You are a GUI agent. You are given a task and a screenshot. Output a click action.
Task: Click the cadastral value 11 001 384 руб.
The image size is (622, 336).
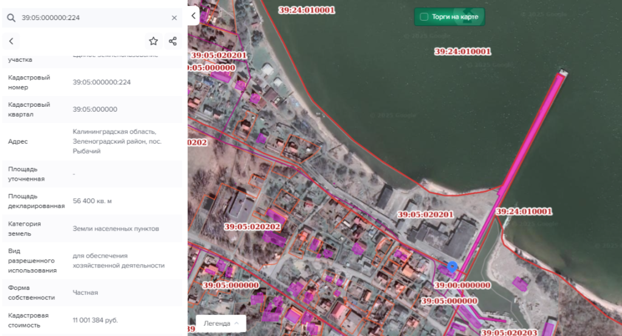pos(95,320)
